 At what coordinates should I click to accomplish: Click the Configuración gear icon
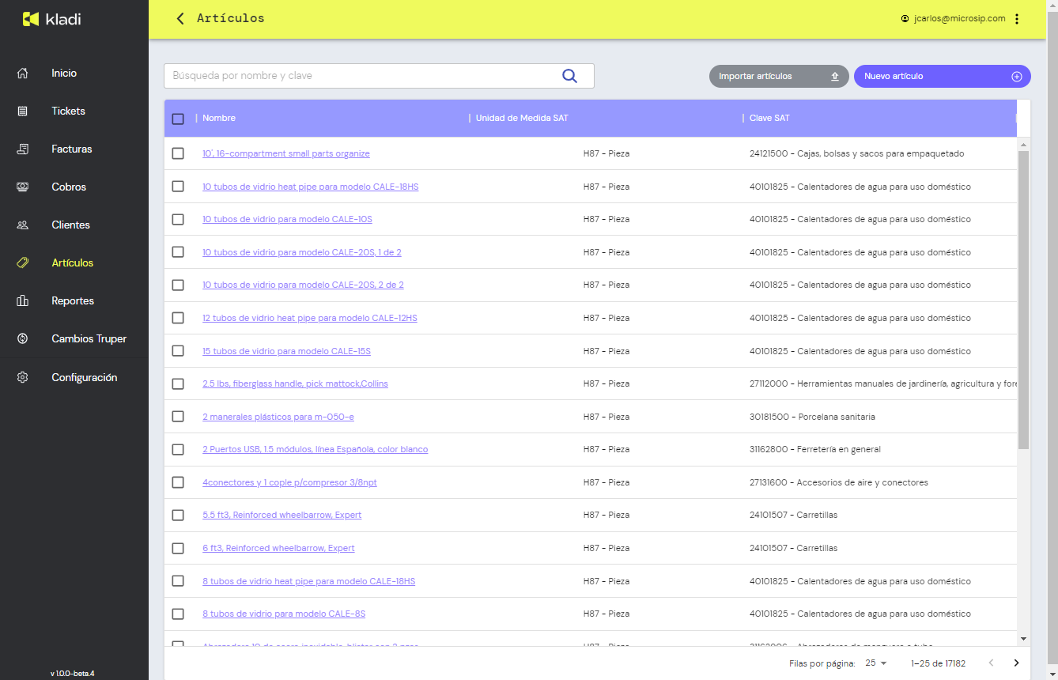point(23,378)
